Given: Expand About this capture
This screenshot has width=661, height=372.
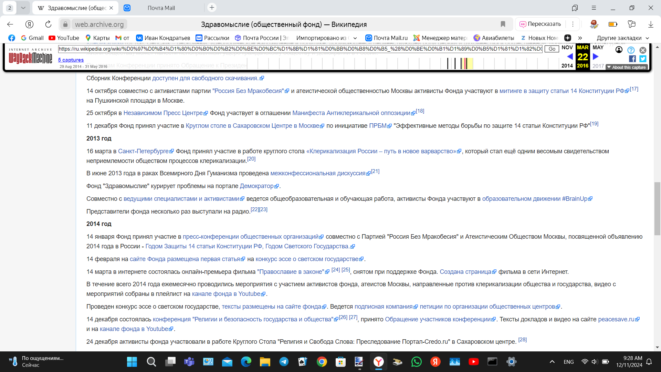Looking at the screenshot, I should (627, 67).
